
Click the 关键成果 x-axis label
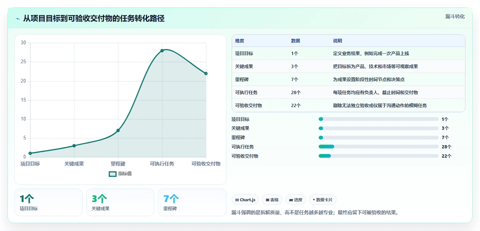(x=74, y=164)
